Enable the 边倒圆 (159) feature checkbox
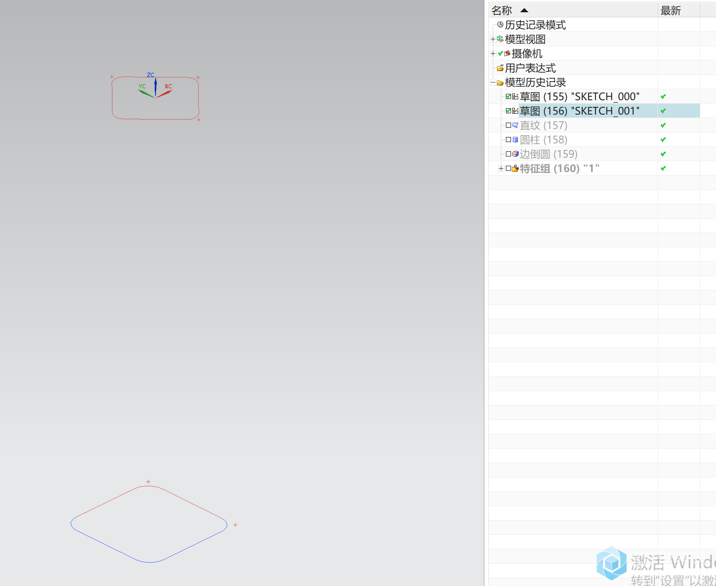This screenshot has height=586, width=716. pos(508,154)
